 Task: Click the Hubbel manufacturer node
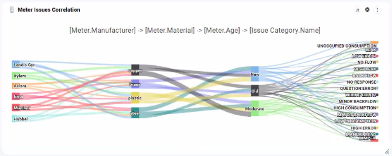(16, 119)
